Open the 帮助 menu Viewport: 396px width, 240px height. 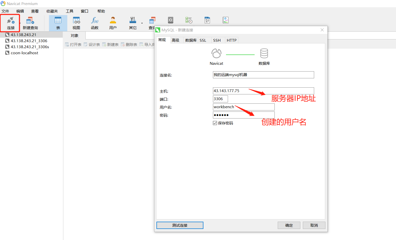click(101, 11)
